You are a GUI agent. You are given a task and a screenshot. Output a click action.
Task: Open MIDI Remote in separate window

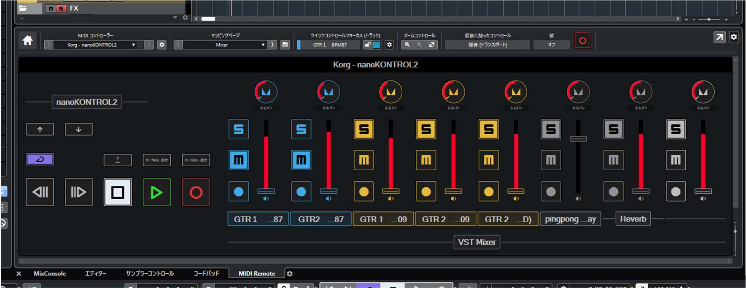(719, 37)
